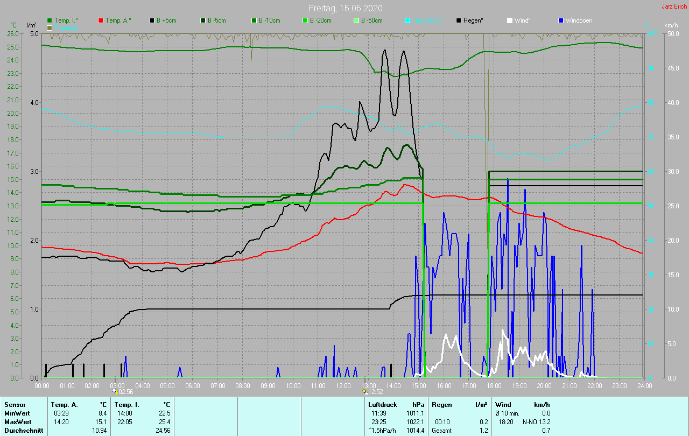689x436 pixels.
Task: Click the 12:52 marker time label
Action: (376, 392)
